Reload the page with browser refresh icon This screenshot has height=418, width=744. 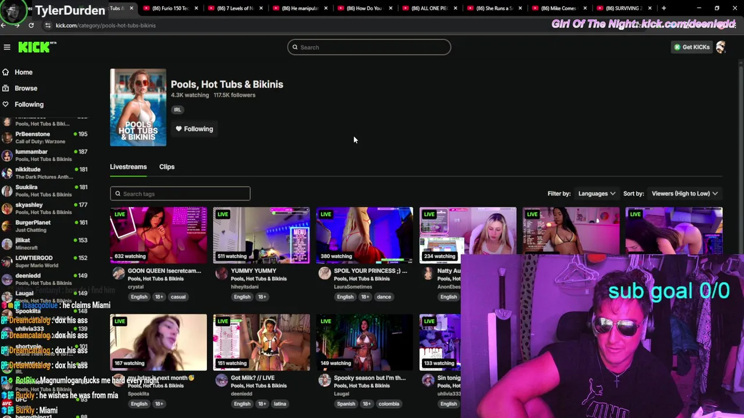tap(31, 26)
